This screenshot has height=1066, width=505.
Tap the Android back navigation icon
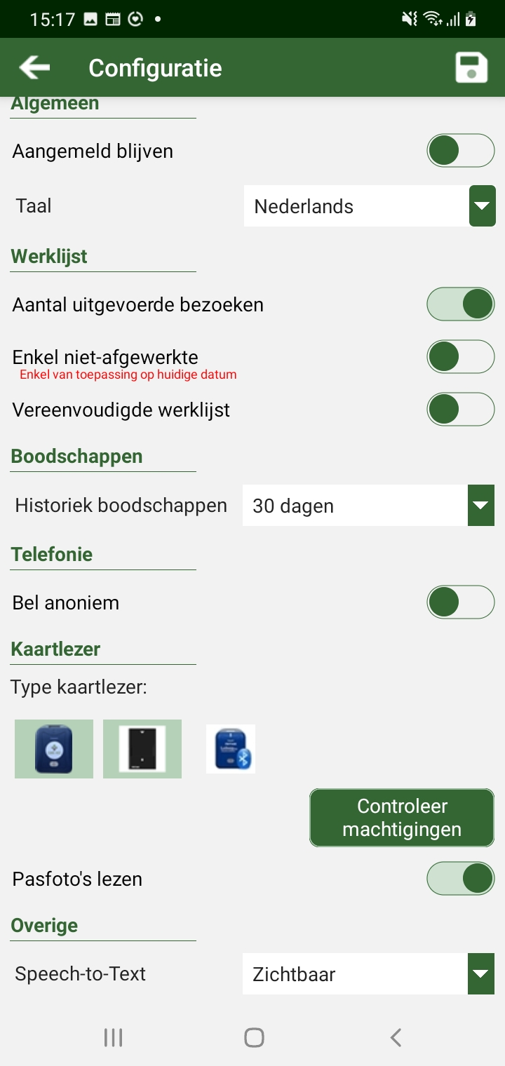396,1037
